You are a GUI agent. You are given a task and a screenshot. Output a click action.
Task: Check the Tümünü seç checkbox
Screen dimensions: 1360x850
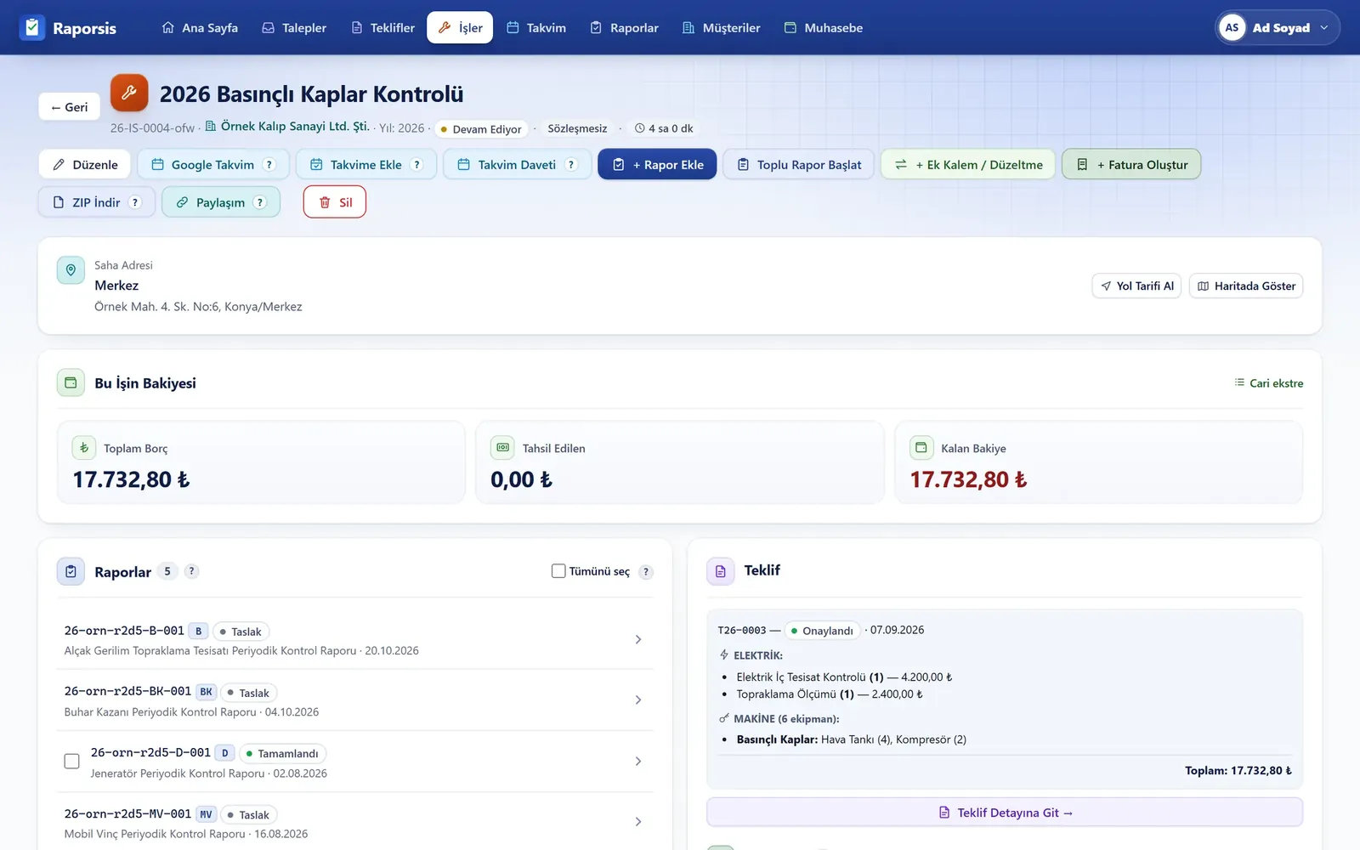pos(558,571)
